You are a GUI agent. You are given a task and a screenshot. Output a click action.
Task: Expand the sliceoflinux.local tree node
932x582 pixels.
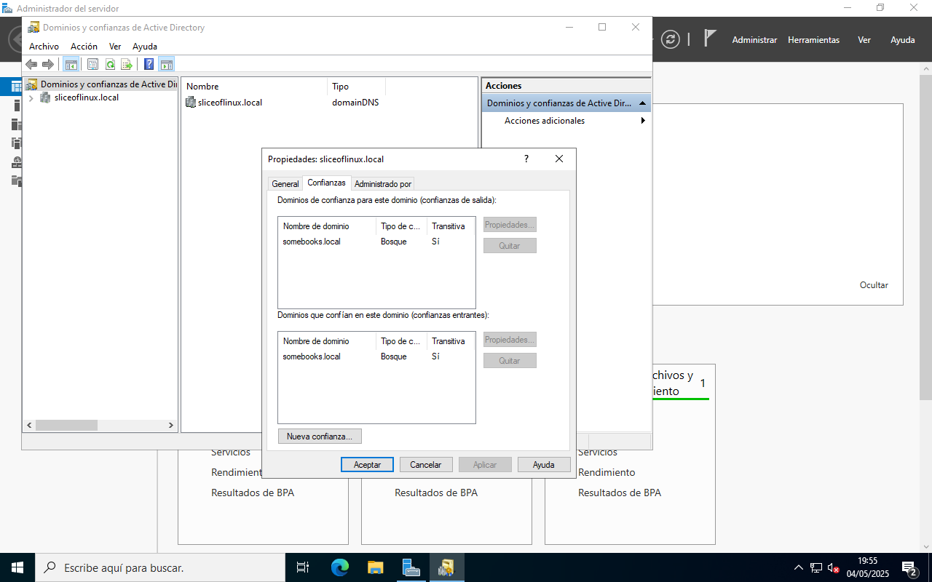31,97
